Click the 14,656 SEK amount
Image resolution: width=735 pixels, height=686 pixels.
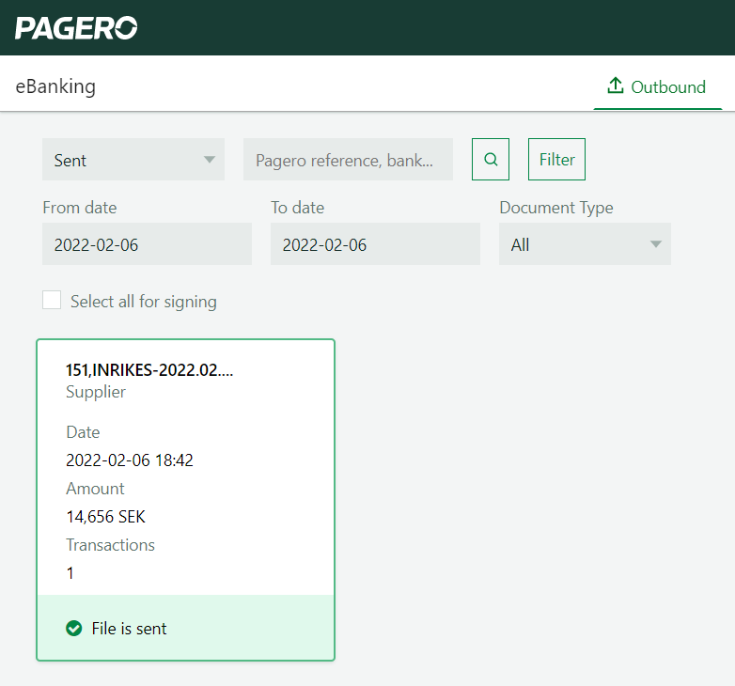coord(105,517)
